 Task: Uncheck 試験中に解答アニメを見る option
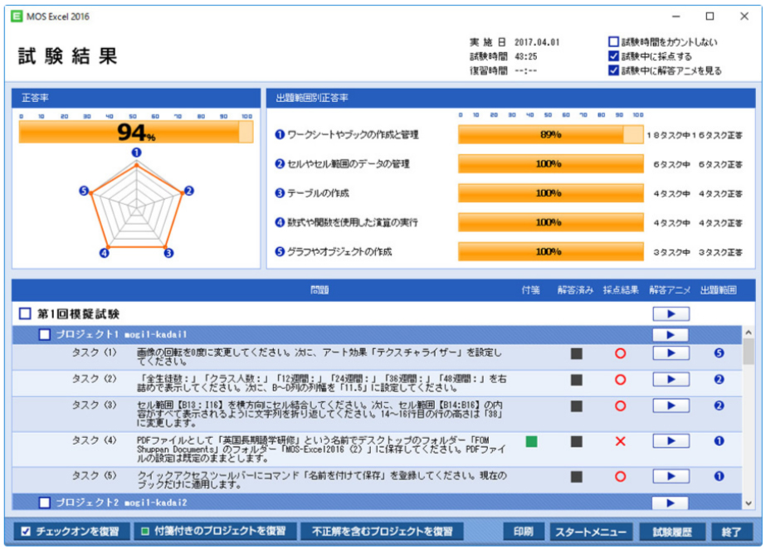(613, 70)
